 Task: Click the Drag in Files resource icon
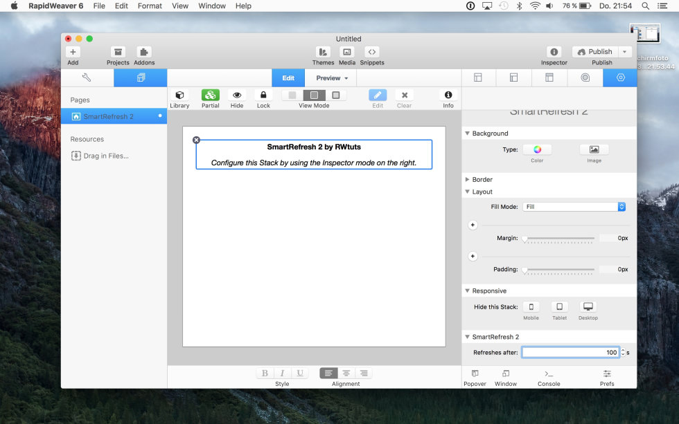point(76,156)
